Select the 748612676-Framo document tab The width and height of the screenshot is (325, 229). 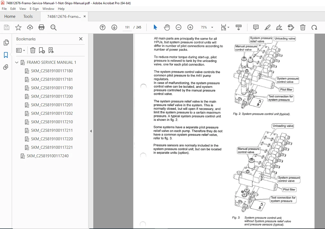pyautogui.click(x=64, y=16)
